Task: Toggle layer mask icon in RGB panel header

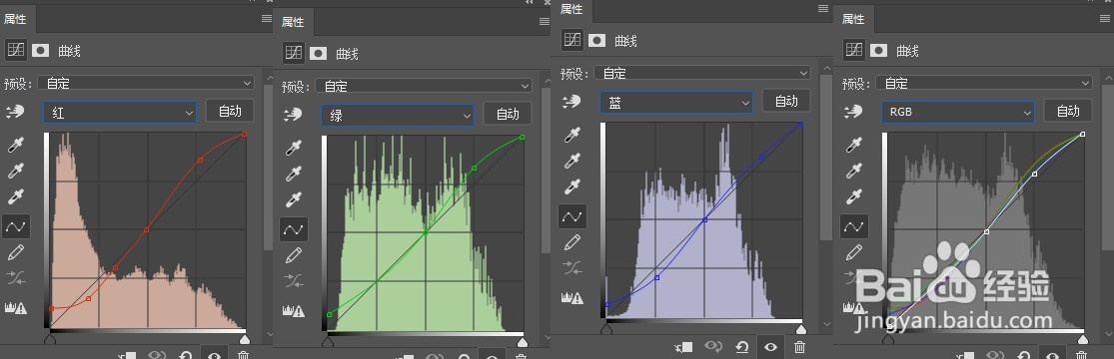Action: click(x=879, y=50)
